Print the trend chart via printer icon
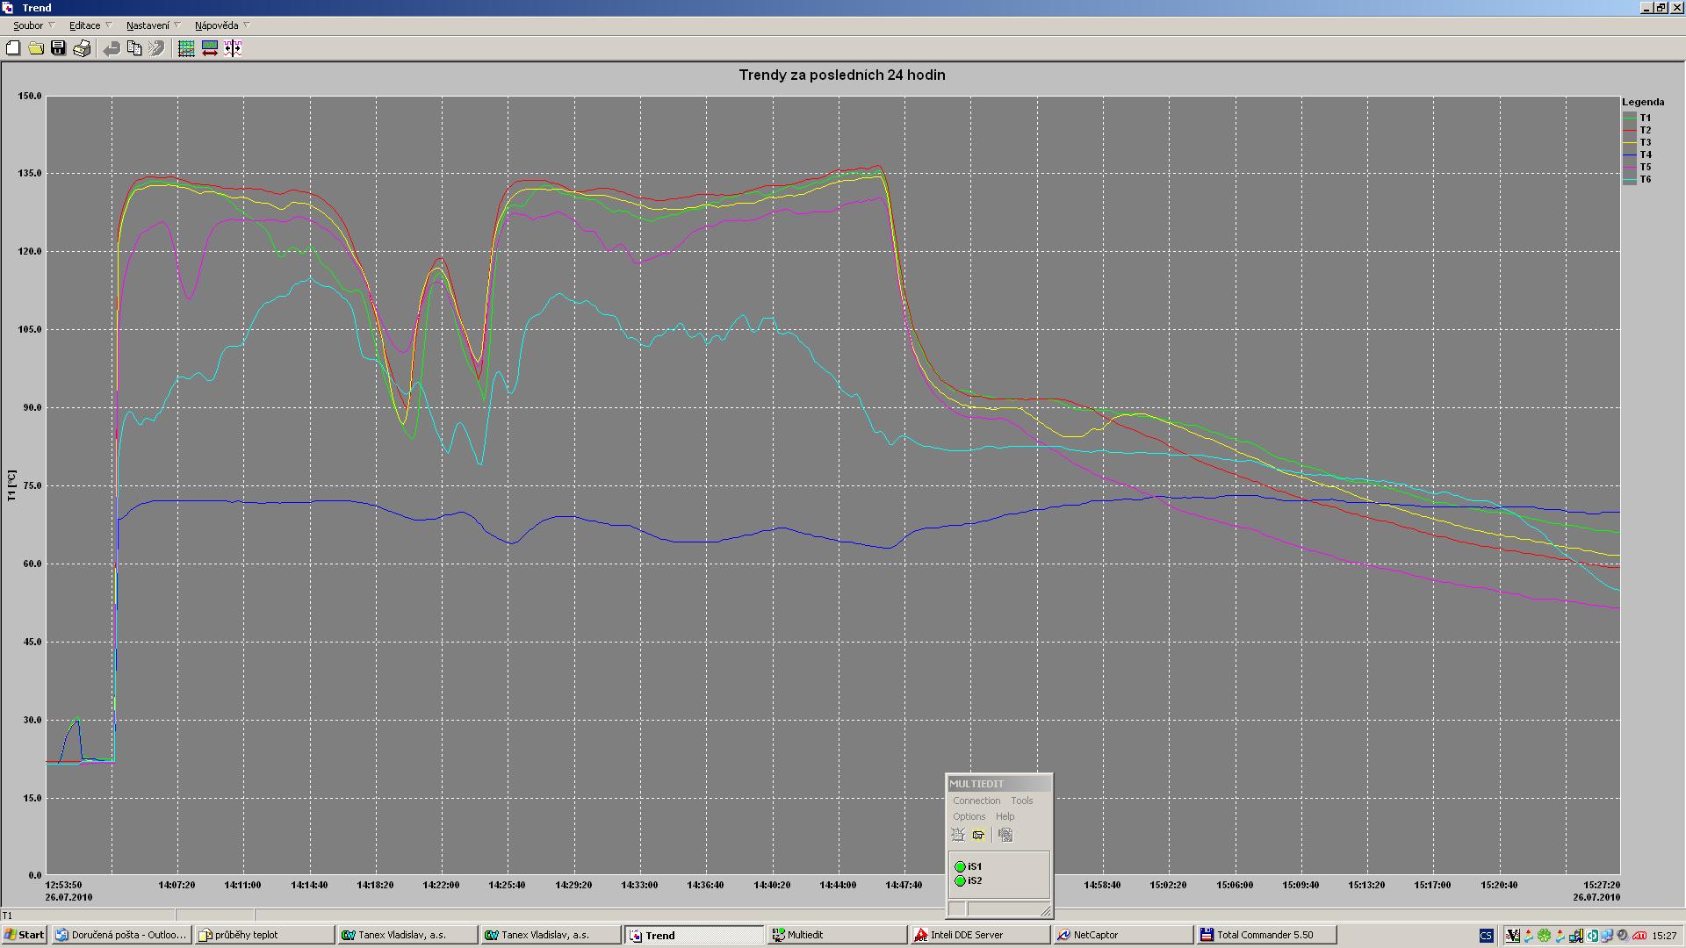 [82, 48]
